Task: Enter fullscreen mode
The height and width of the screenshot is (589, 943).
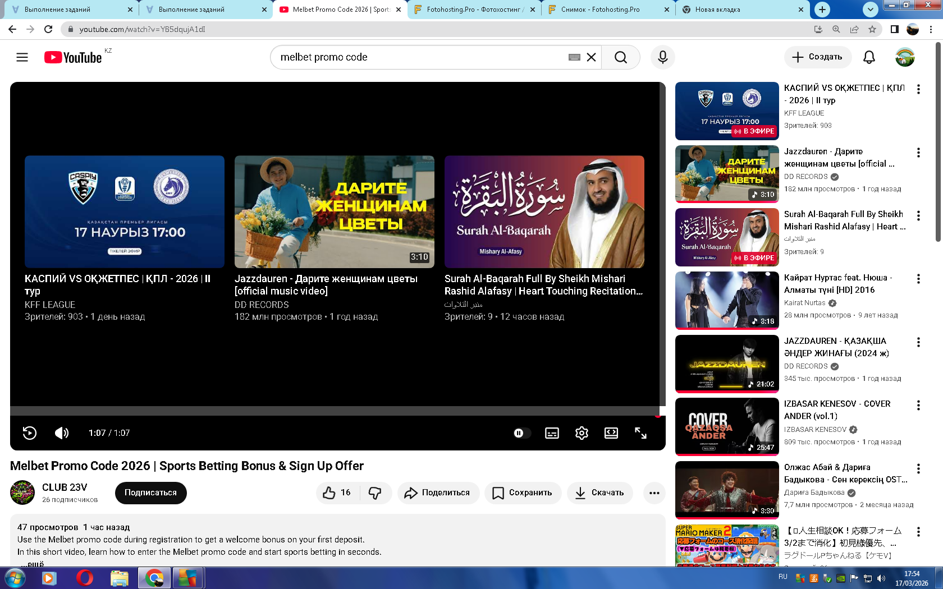Action: pyautogui.click(x=640, y=433)
